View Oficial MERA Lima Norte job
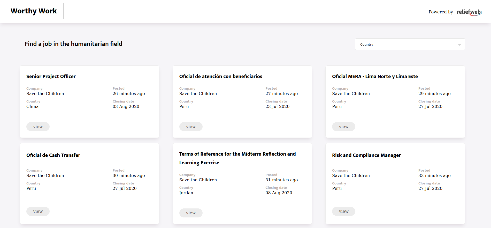This screenshot has height=228, width=491. (x=344, y=126)
